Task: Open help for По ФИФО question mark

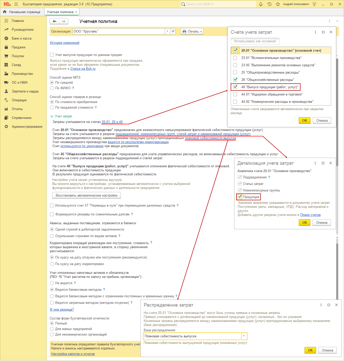Action: pos(73,88)
